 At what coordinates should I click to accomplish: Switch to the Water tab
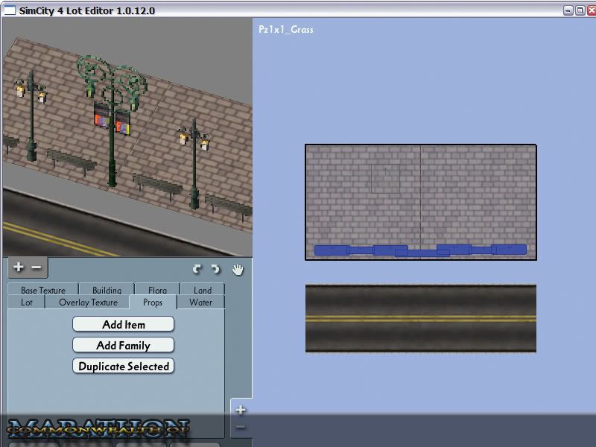click(200, 302)
